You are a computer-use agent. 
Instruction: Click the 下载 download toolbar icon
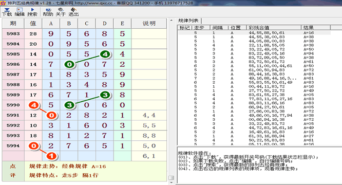coord(7,12)
